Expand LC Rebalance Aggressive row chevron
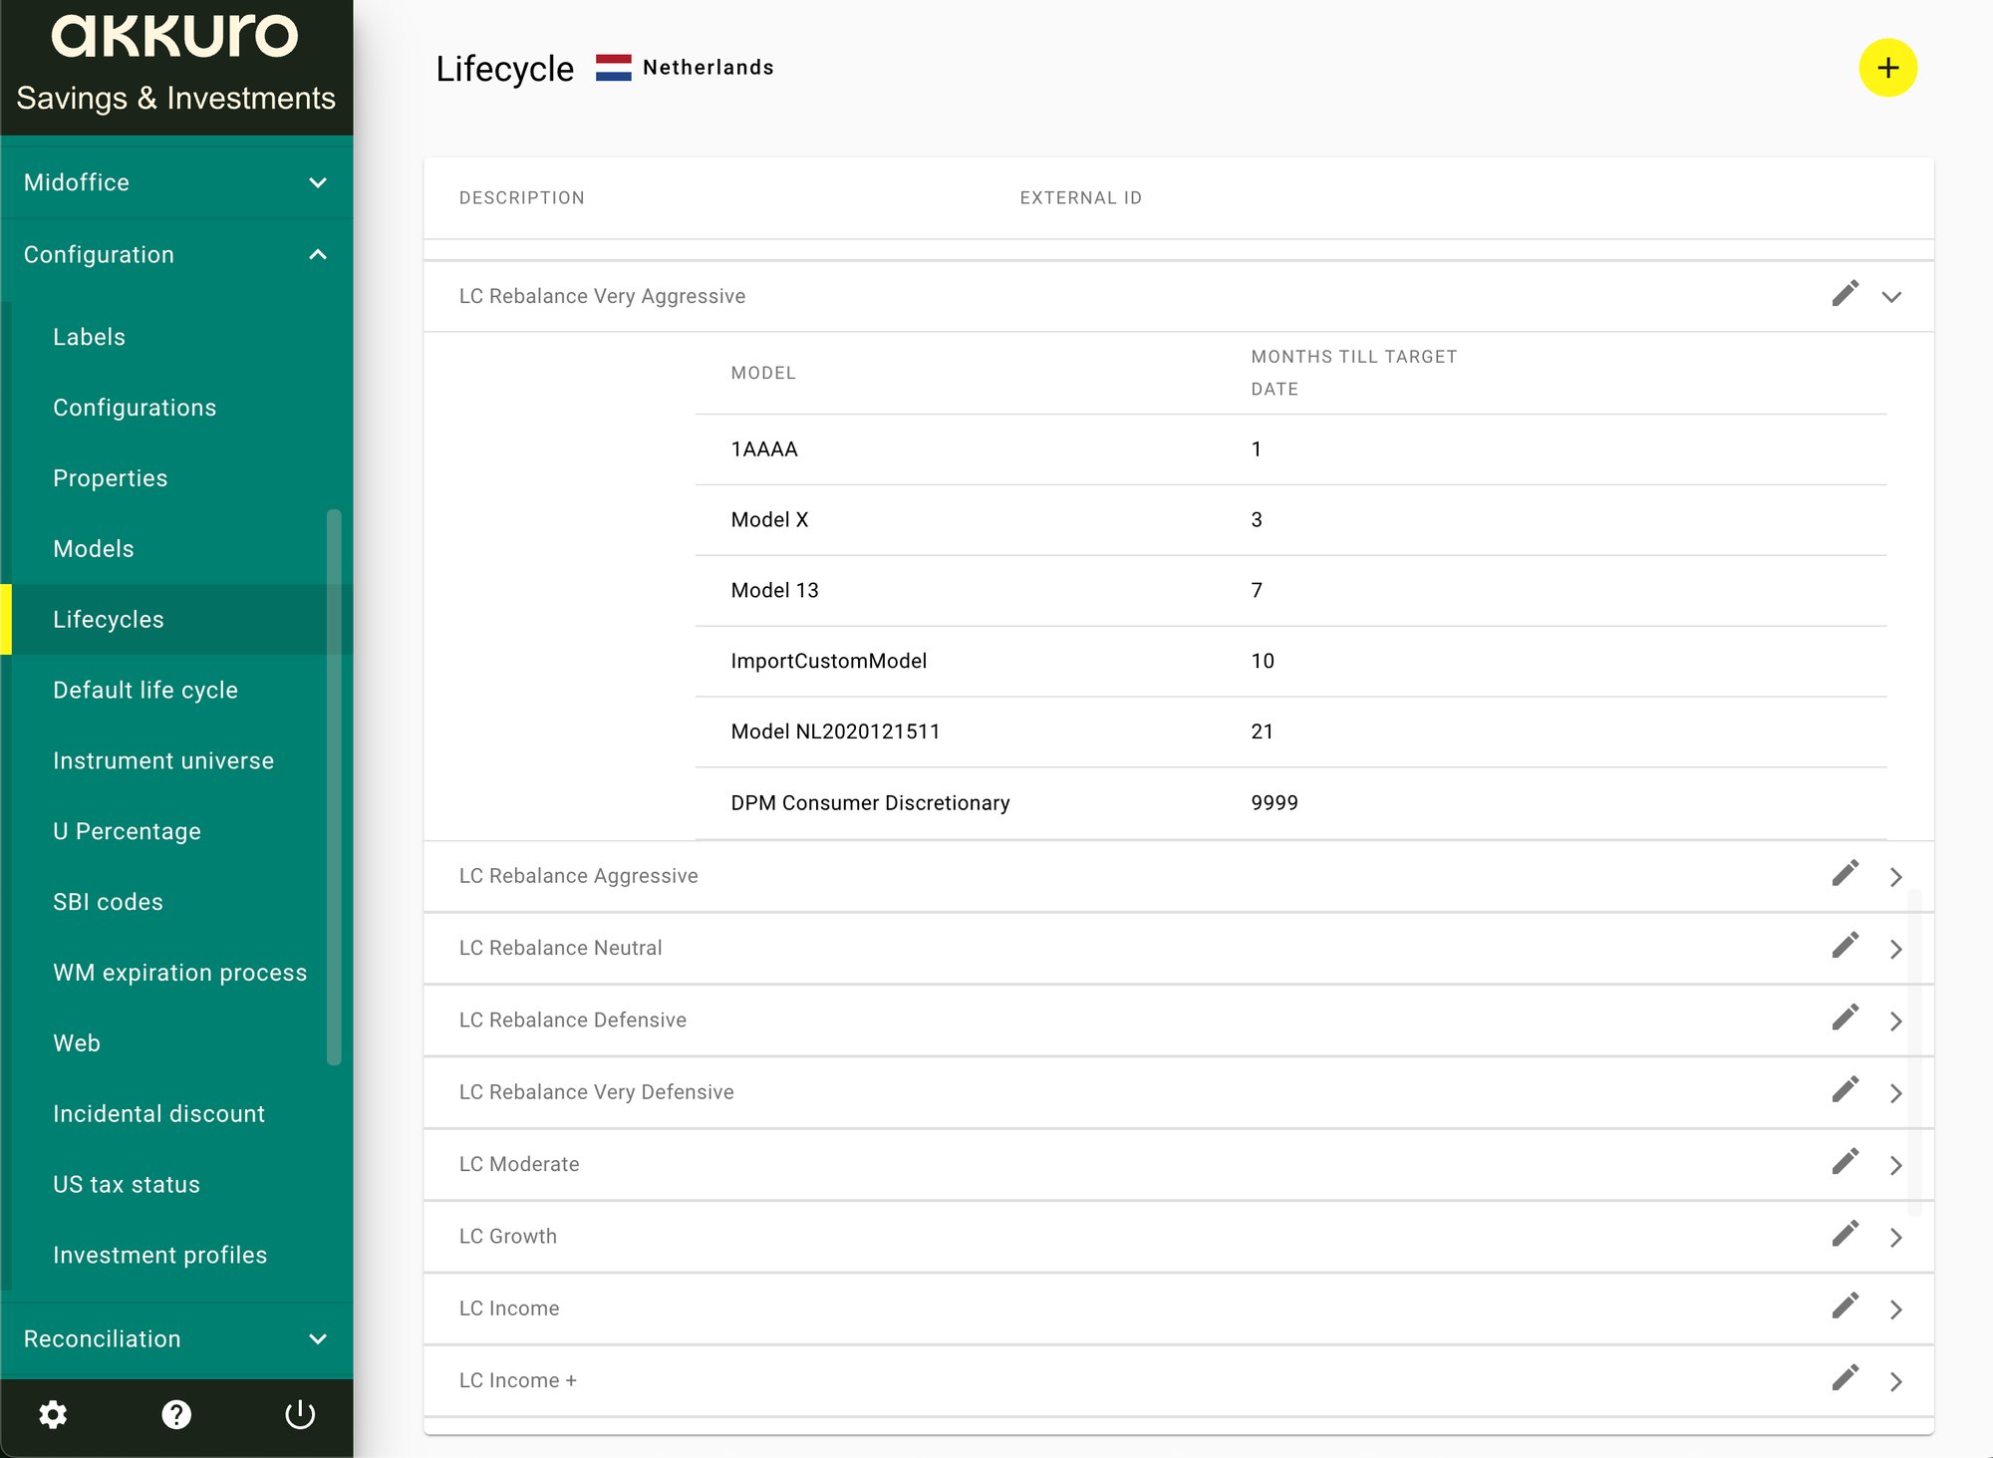Viewport: 1993px width, 1458px height. point(1895,877)
